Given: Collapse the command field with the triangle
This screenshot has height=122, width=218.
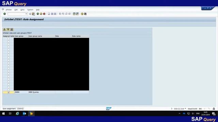Looking at the screenshot, I should (30, 14).
